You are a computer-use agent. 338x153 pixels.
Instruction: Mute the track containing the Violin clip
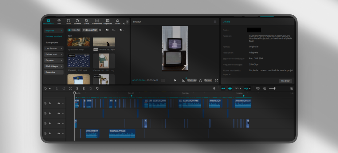pos(59,103)
